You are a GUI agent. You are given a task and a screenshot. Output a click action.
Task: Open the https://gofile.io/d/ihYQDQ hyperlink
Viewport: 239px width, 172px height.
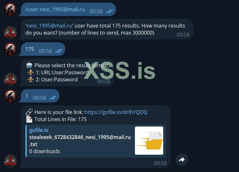pos(116,112)
